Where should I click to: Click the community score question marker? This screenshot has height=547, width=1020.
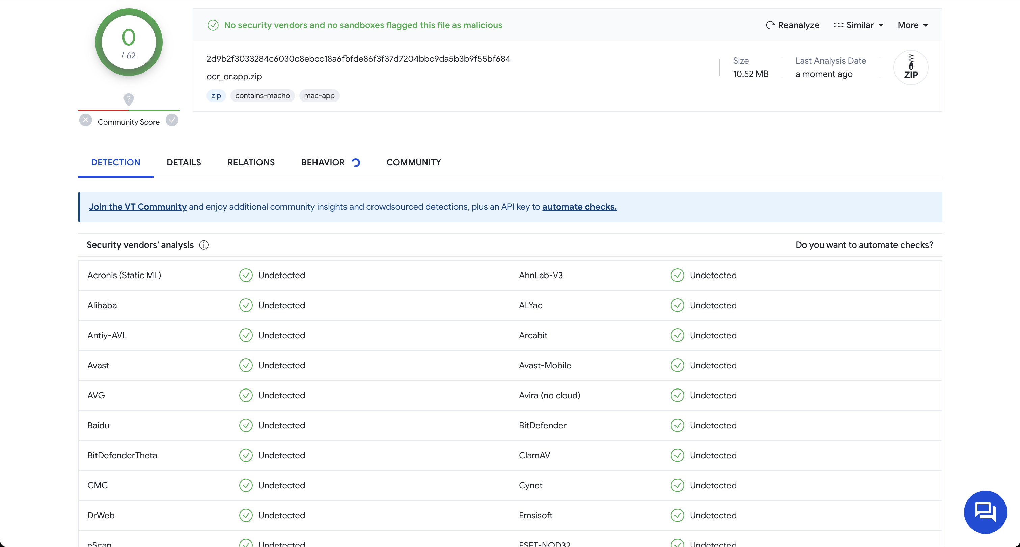[x=128, y=99]
